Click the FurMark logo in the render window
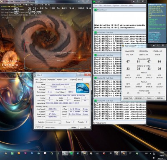This screenshot has width=167, height=160. (x=10, y=65)
